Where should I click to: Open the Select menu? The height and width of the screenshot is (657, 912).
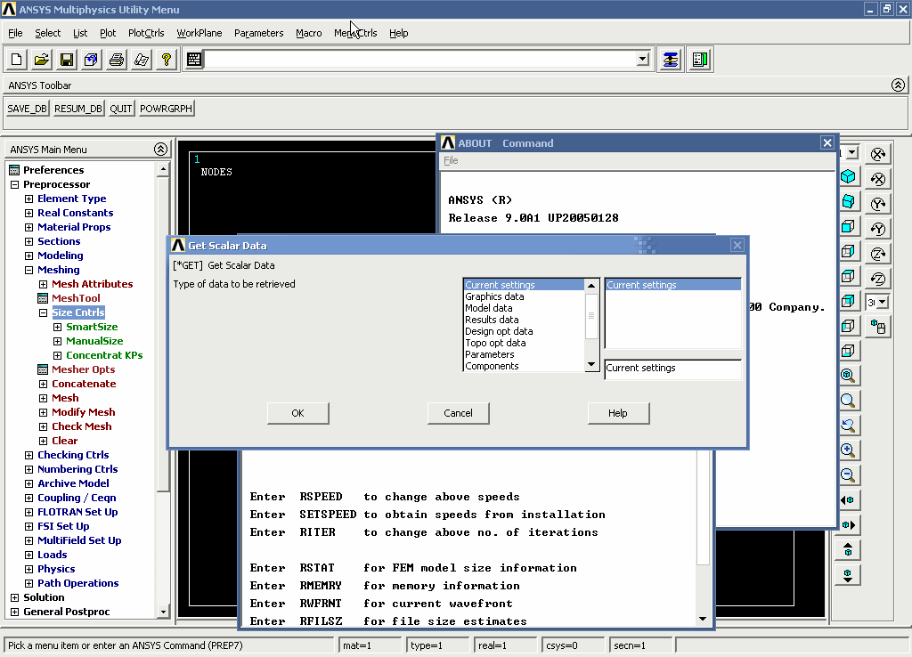pyautogui.click(x=48, y=33)
